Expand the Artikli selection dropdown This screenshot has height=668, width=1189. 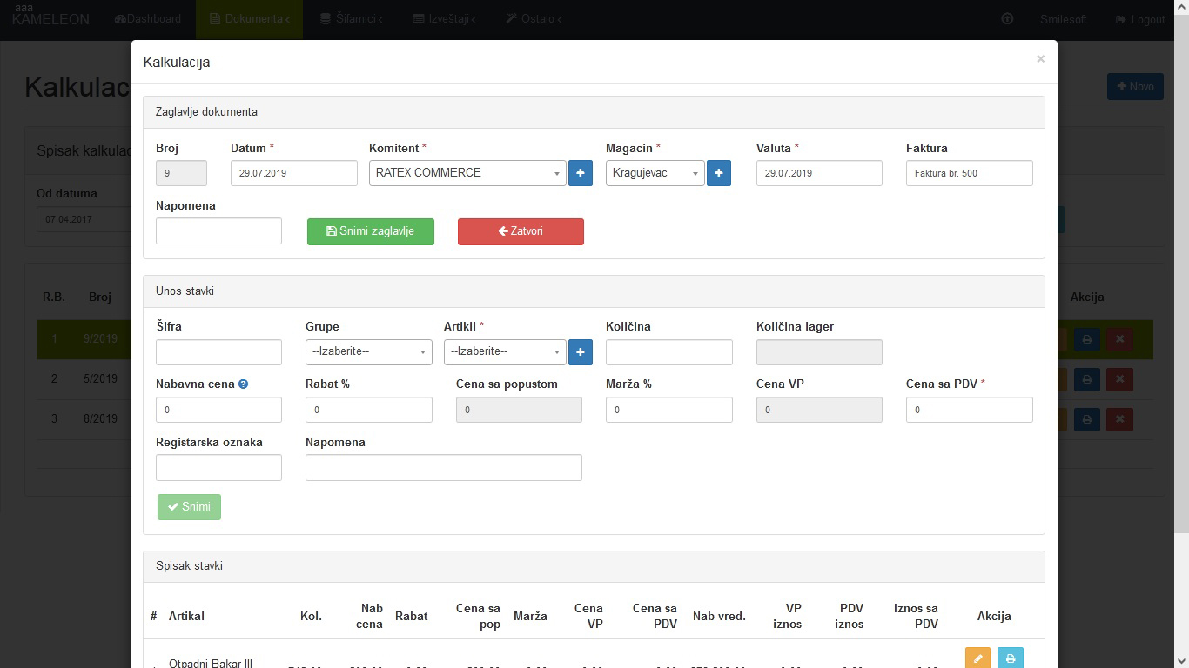tap(505, 351)
